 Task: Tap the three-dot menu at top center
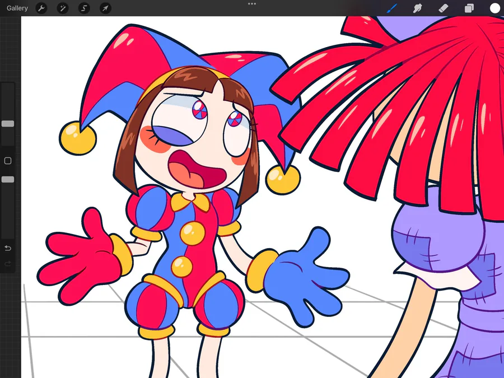pos(252,4)
